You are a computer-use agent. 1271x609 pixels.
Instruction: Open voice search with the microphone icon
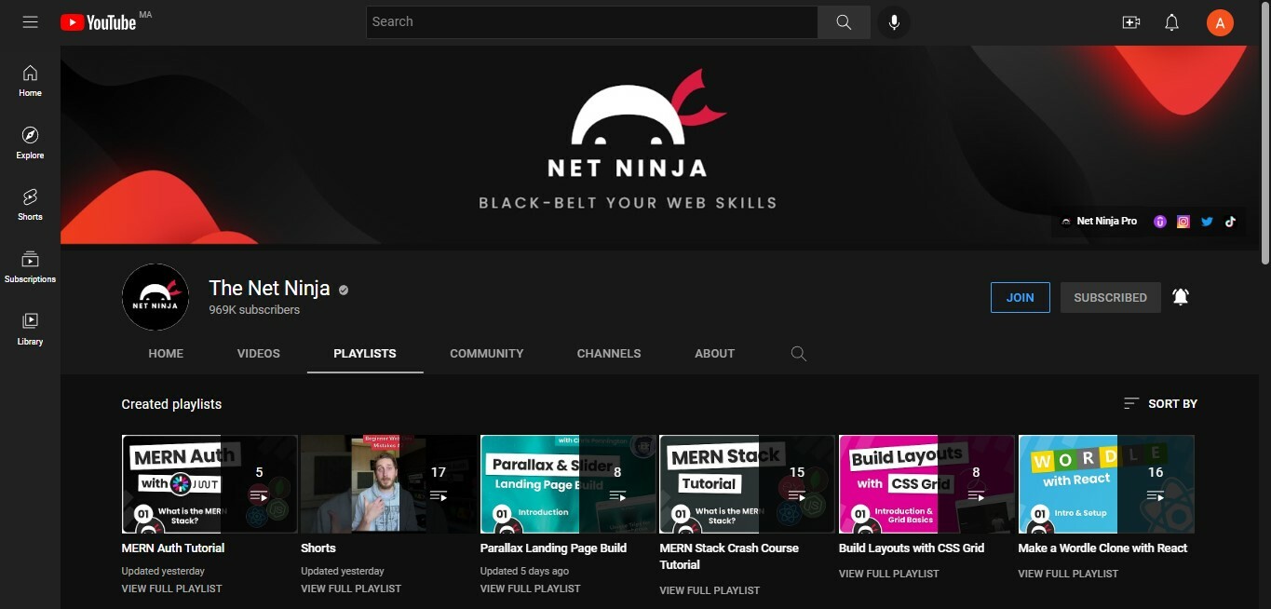click(893, 21)
